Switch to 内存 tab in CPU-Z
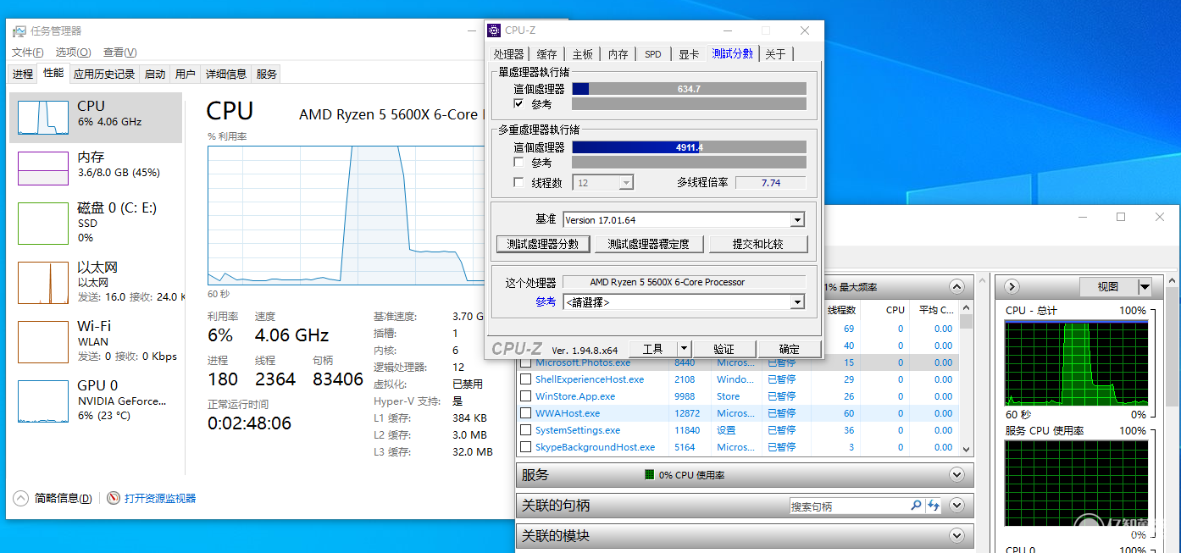This screenshot has height=553, width=1181. pos(618,54)
